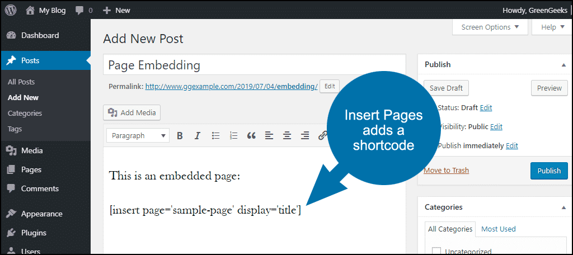The height and width of the screenshot is (255, 573).
Task: Expand the Screen Options panel
Action: point(490,27)
